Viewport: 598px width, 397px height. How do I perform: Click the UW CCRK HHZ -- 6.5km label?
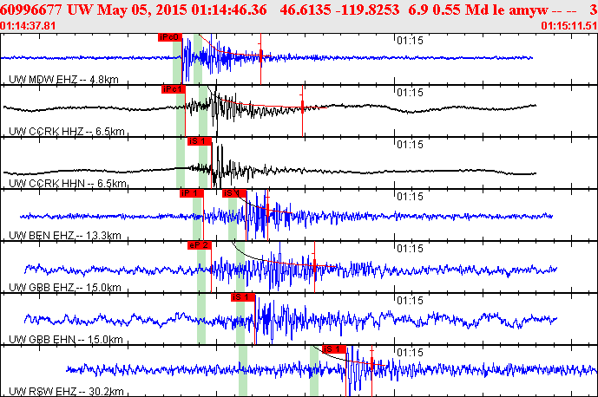(x=67, y=132)
